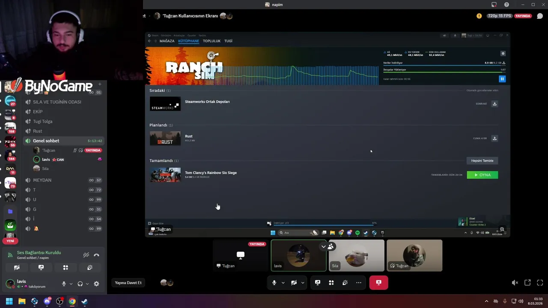
Task: Select Sıla participant tile
Action: pyautogui.click(x=357, y=255)
